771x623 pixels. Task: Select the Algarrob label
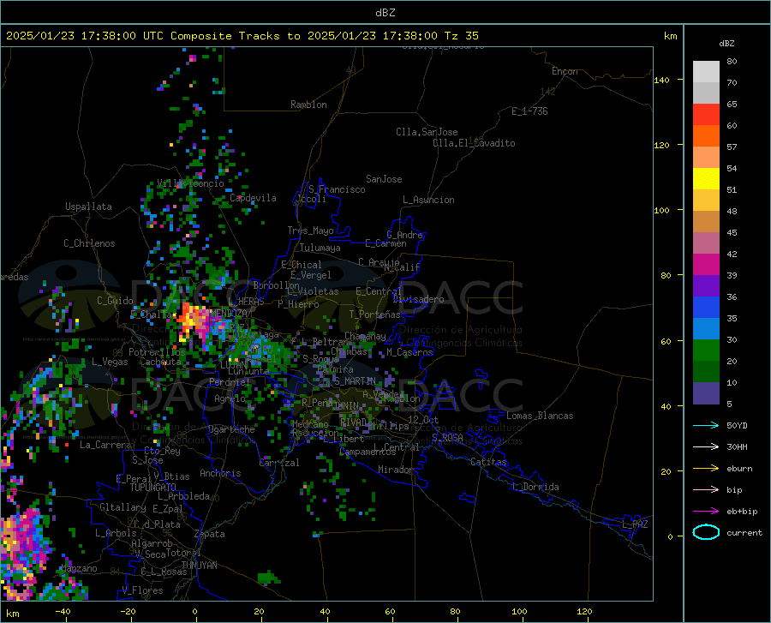coord(152,543)
